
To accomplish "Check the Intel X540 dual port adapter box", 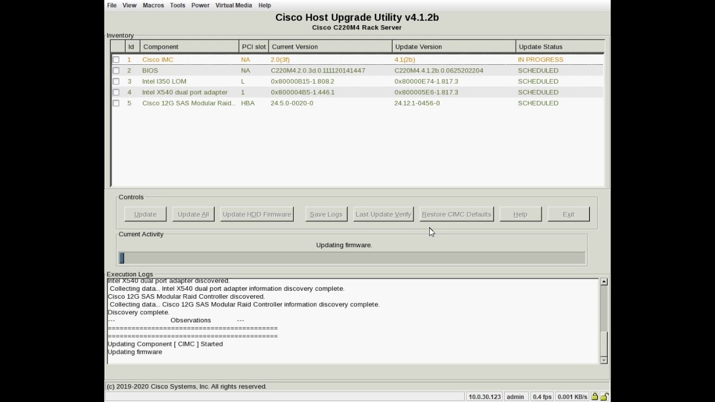I will [116, 92].
